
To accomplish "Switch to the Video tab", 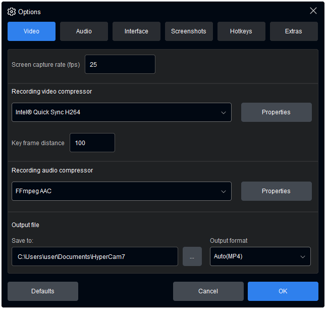I will 31,31.
